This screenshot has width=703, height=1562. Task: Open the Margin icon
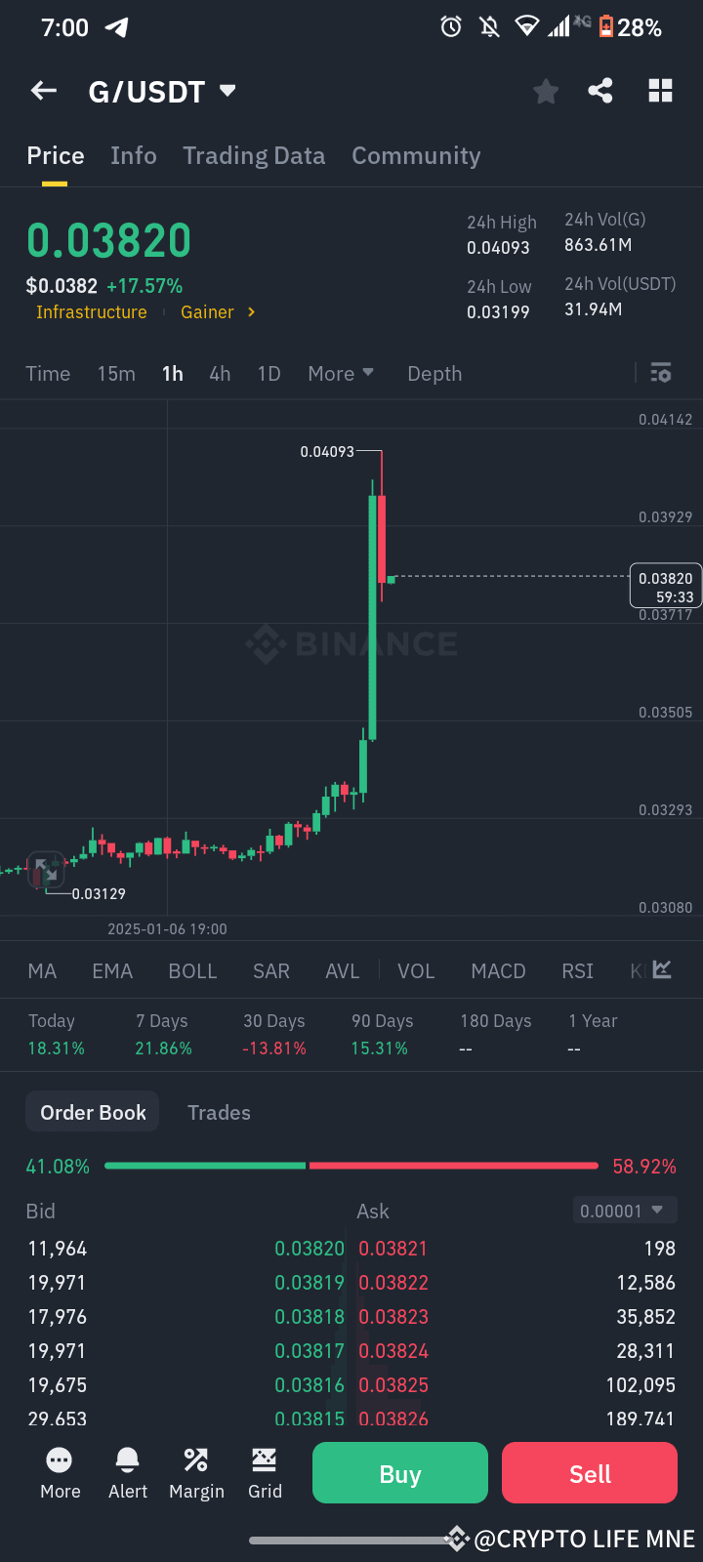coord(196,1472)
